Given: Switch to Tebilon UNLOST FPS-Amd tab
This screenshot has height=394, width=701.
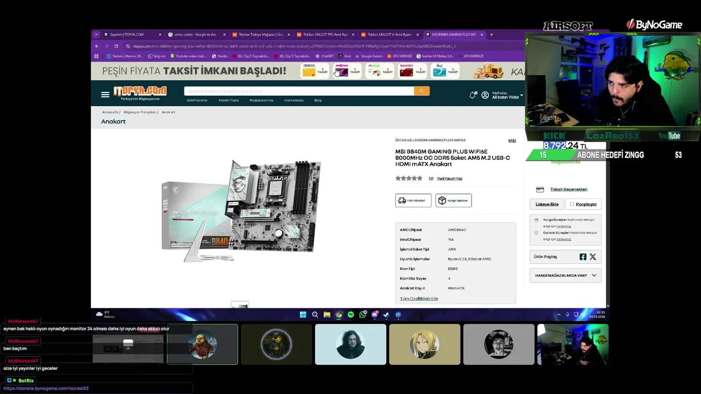Looking at the screenshot, I should [325, 34].
